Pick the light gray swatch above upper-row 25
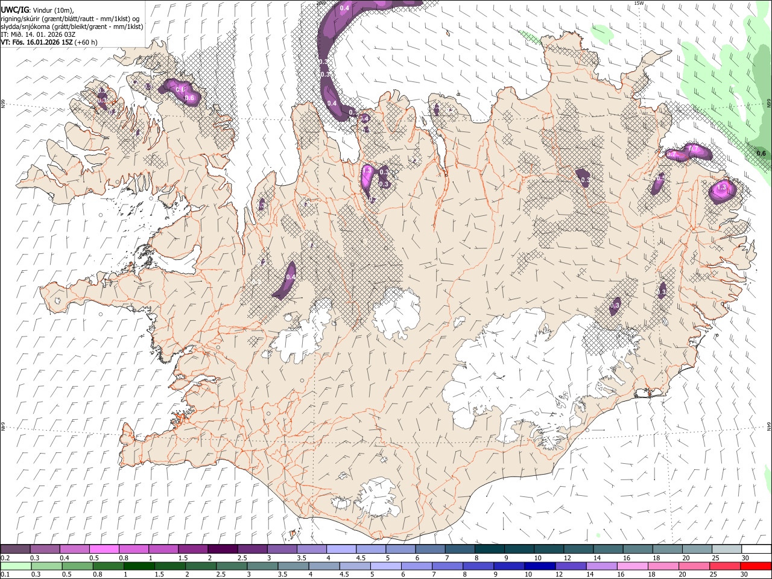This screenshot has width=772, height=579. (727, 549)
